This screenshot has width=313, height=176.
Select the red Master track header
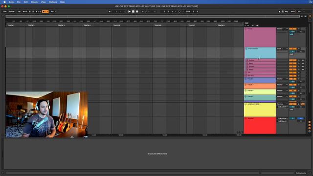(260, 126)
